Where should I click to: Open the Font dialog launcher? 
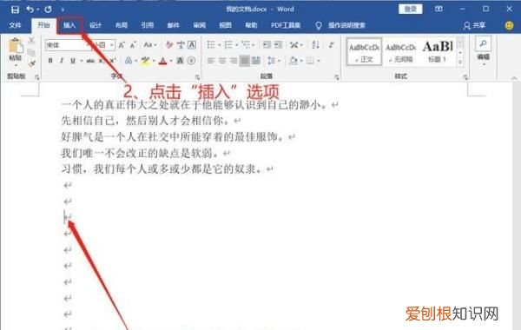pyautogui.click(x=197, y=77)
